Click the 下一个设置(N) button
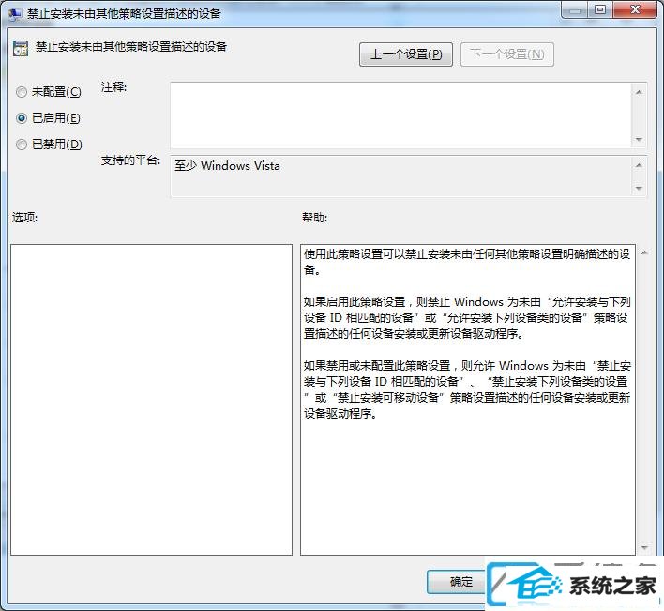The image size is (664, 611). (506, 54)
